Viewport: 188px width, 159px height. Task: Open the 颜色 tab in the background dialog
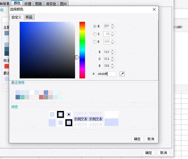(17, 3)
